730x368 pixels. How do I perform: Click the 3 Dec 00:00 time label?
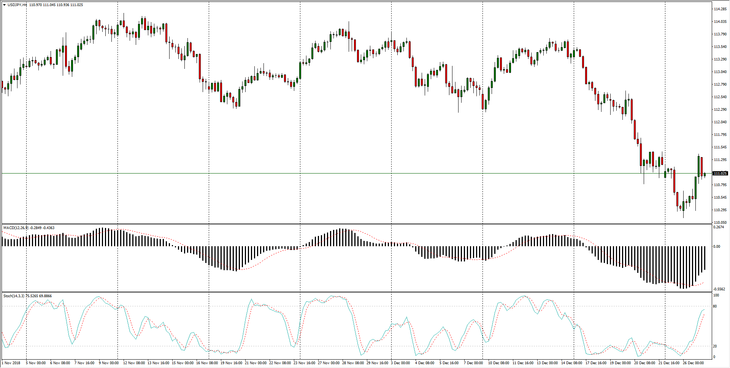400,363
